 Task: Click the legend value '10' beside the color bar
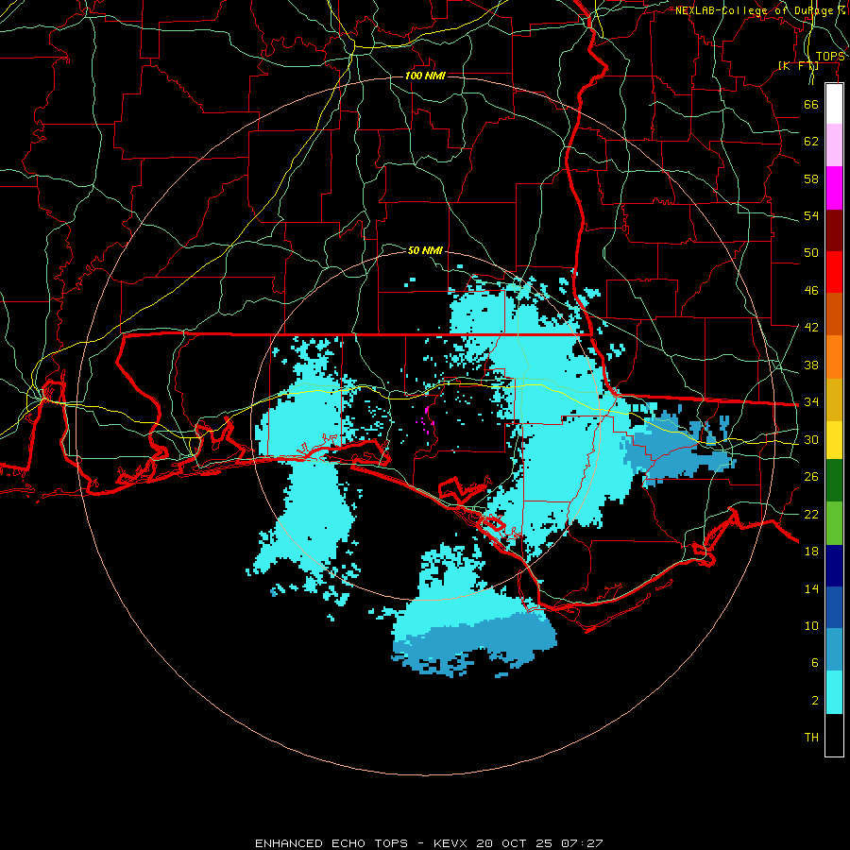tap(811, 625)
